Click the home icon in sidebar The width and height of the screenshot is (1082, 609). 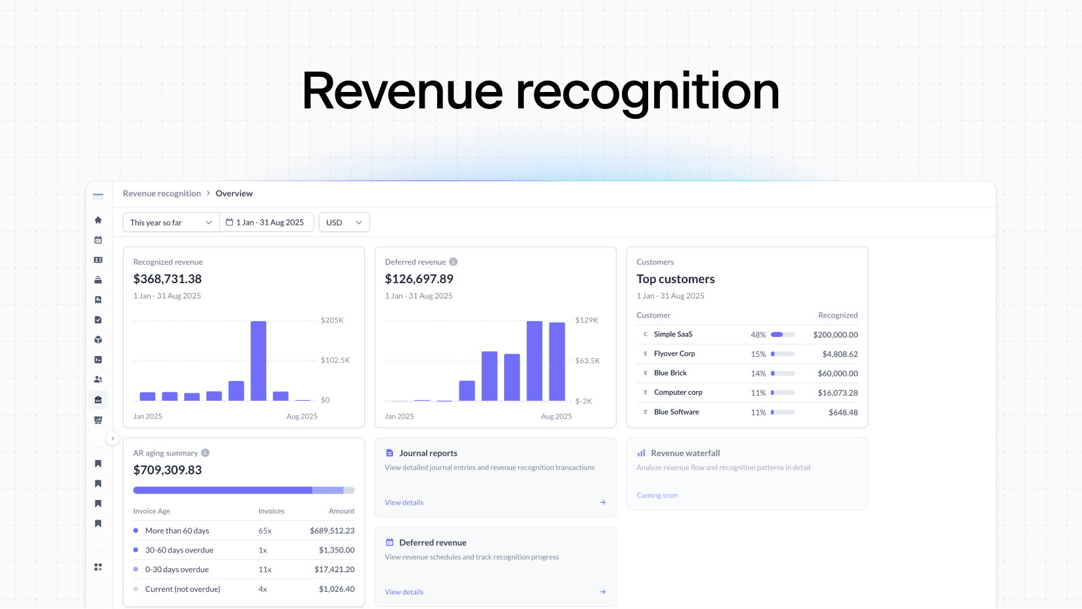click(x=98, y=220)
